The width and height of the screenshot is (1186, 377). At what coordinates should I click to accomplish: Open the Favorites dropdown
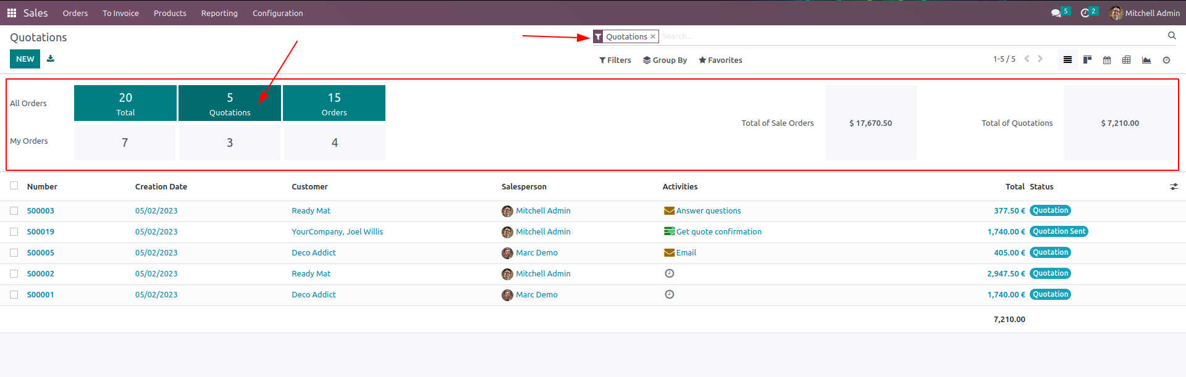(x=720, y=60)
